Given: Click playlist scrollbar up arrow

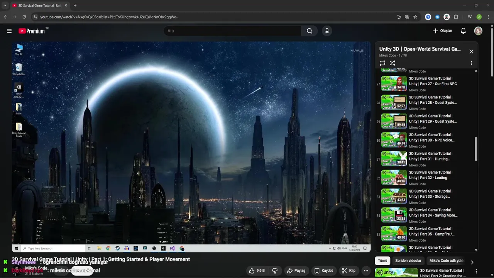Looking at the screenshot, I should [476, 71].
